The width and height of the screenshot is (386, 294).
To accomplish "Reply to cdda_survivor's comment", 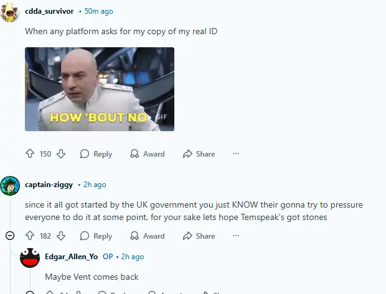I will pyautogui.click(x=96, y=154).
